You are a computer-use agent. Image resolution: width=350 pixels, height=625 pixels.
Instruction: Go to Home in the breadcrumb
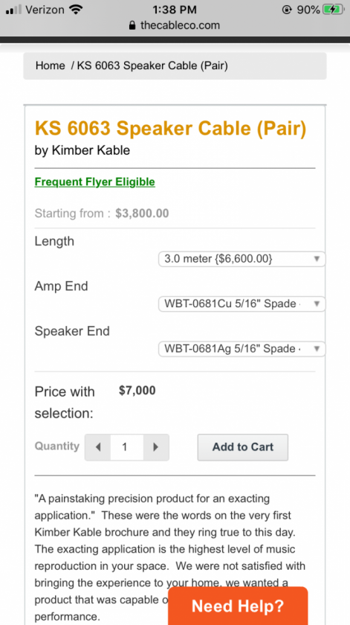coord(51,65)
